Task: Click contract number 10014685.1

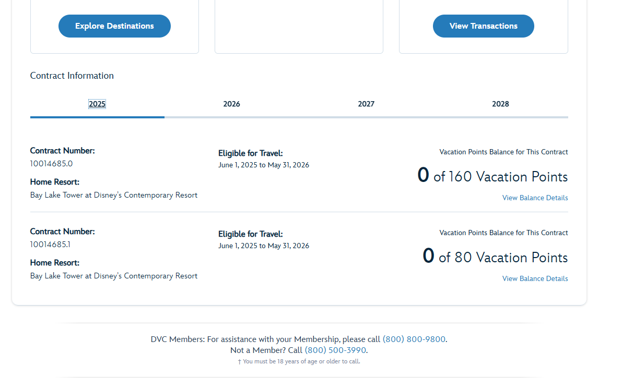Action: (x=51, y=245)
